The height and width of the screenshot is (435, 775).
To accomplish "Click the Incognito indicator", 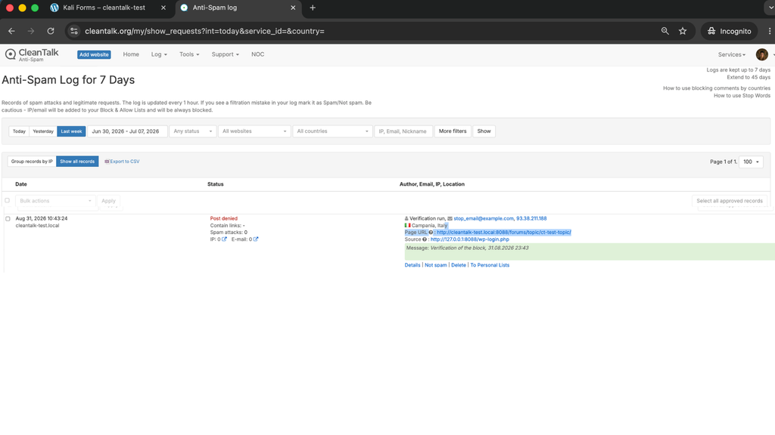I will tap(729, 31).
